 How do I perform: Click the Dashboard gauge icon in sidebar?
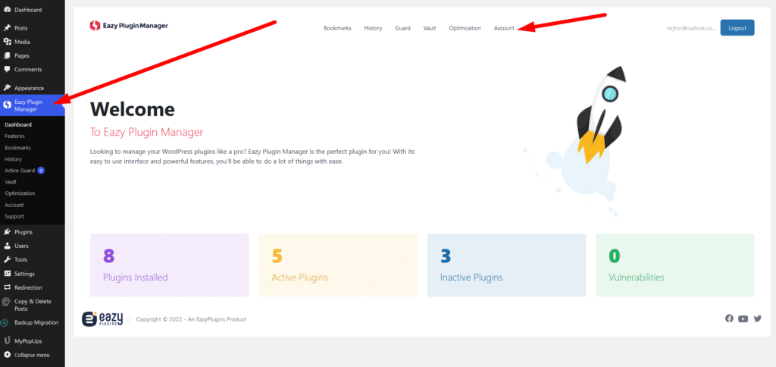[7, 9]
